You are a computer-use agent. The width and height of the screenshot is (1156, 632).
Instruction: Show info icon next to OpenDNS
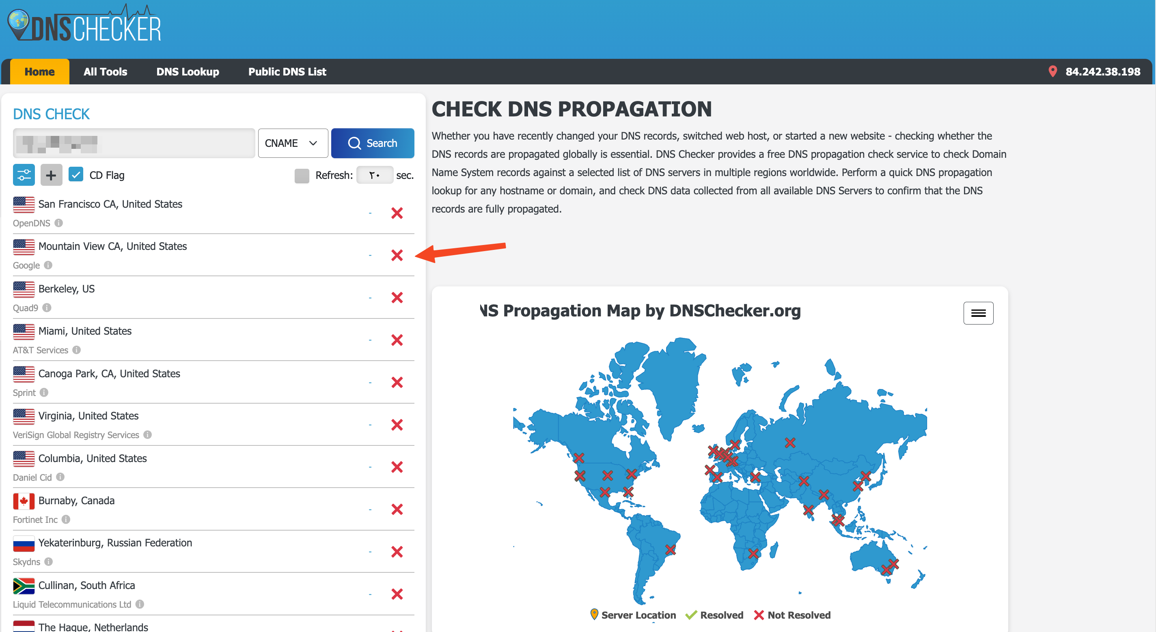tap(59, 223)
